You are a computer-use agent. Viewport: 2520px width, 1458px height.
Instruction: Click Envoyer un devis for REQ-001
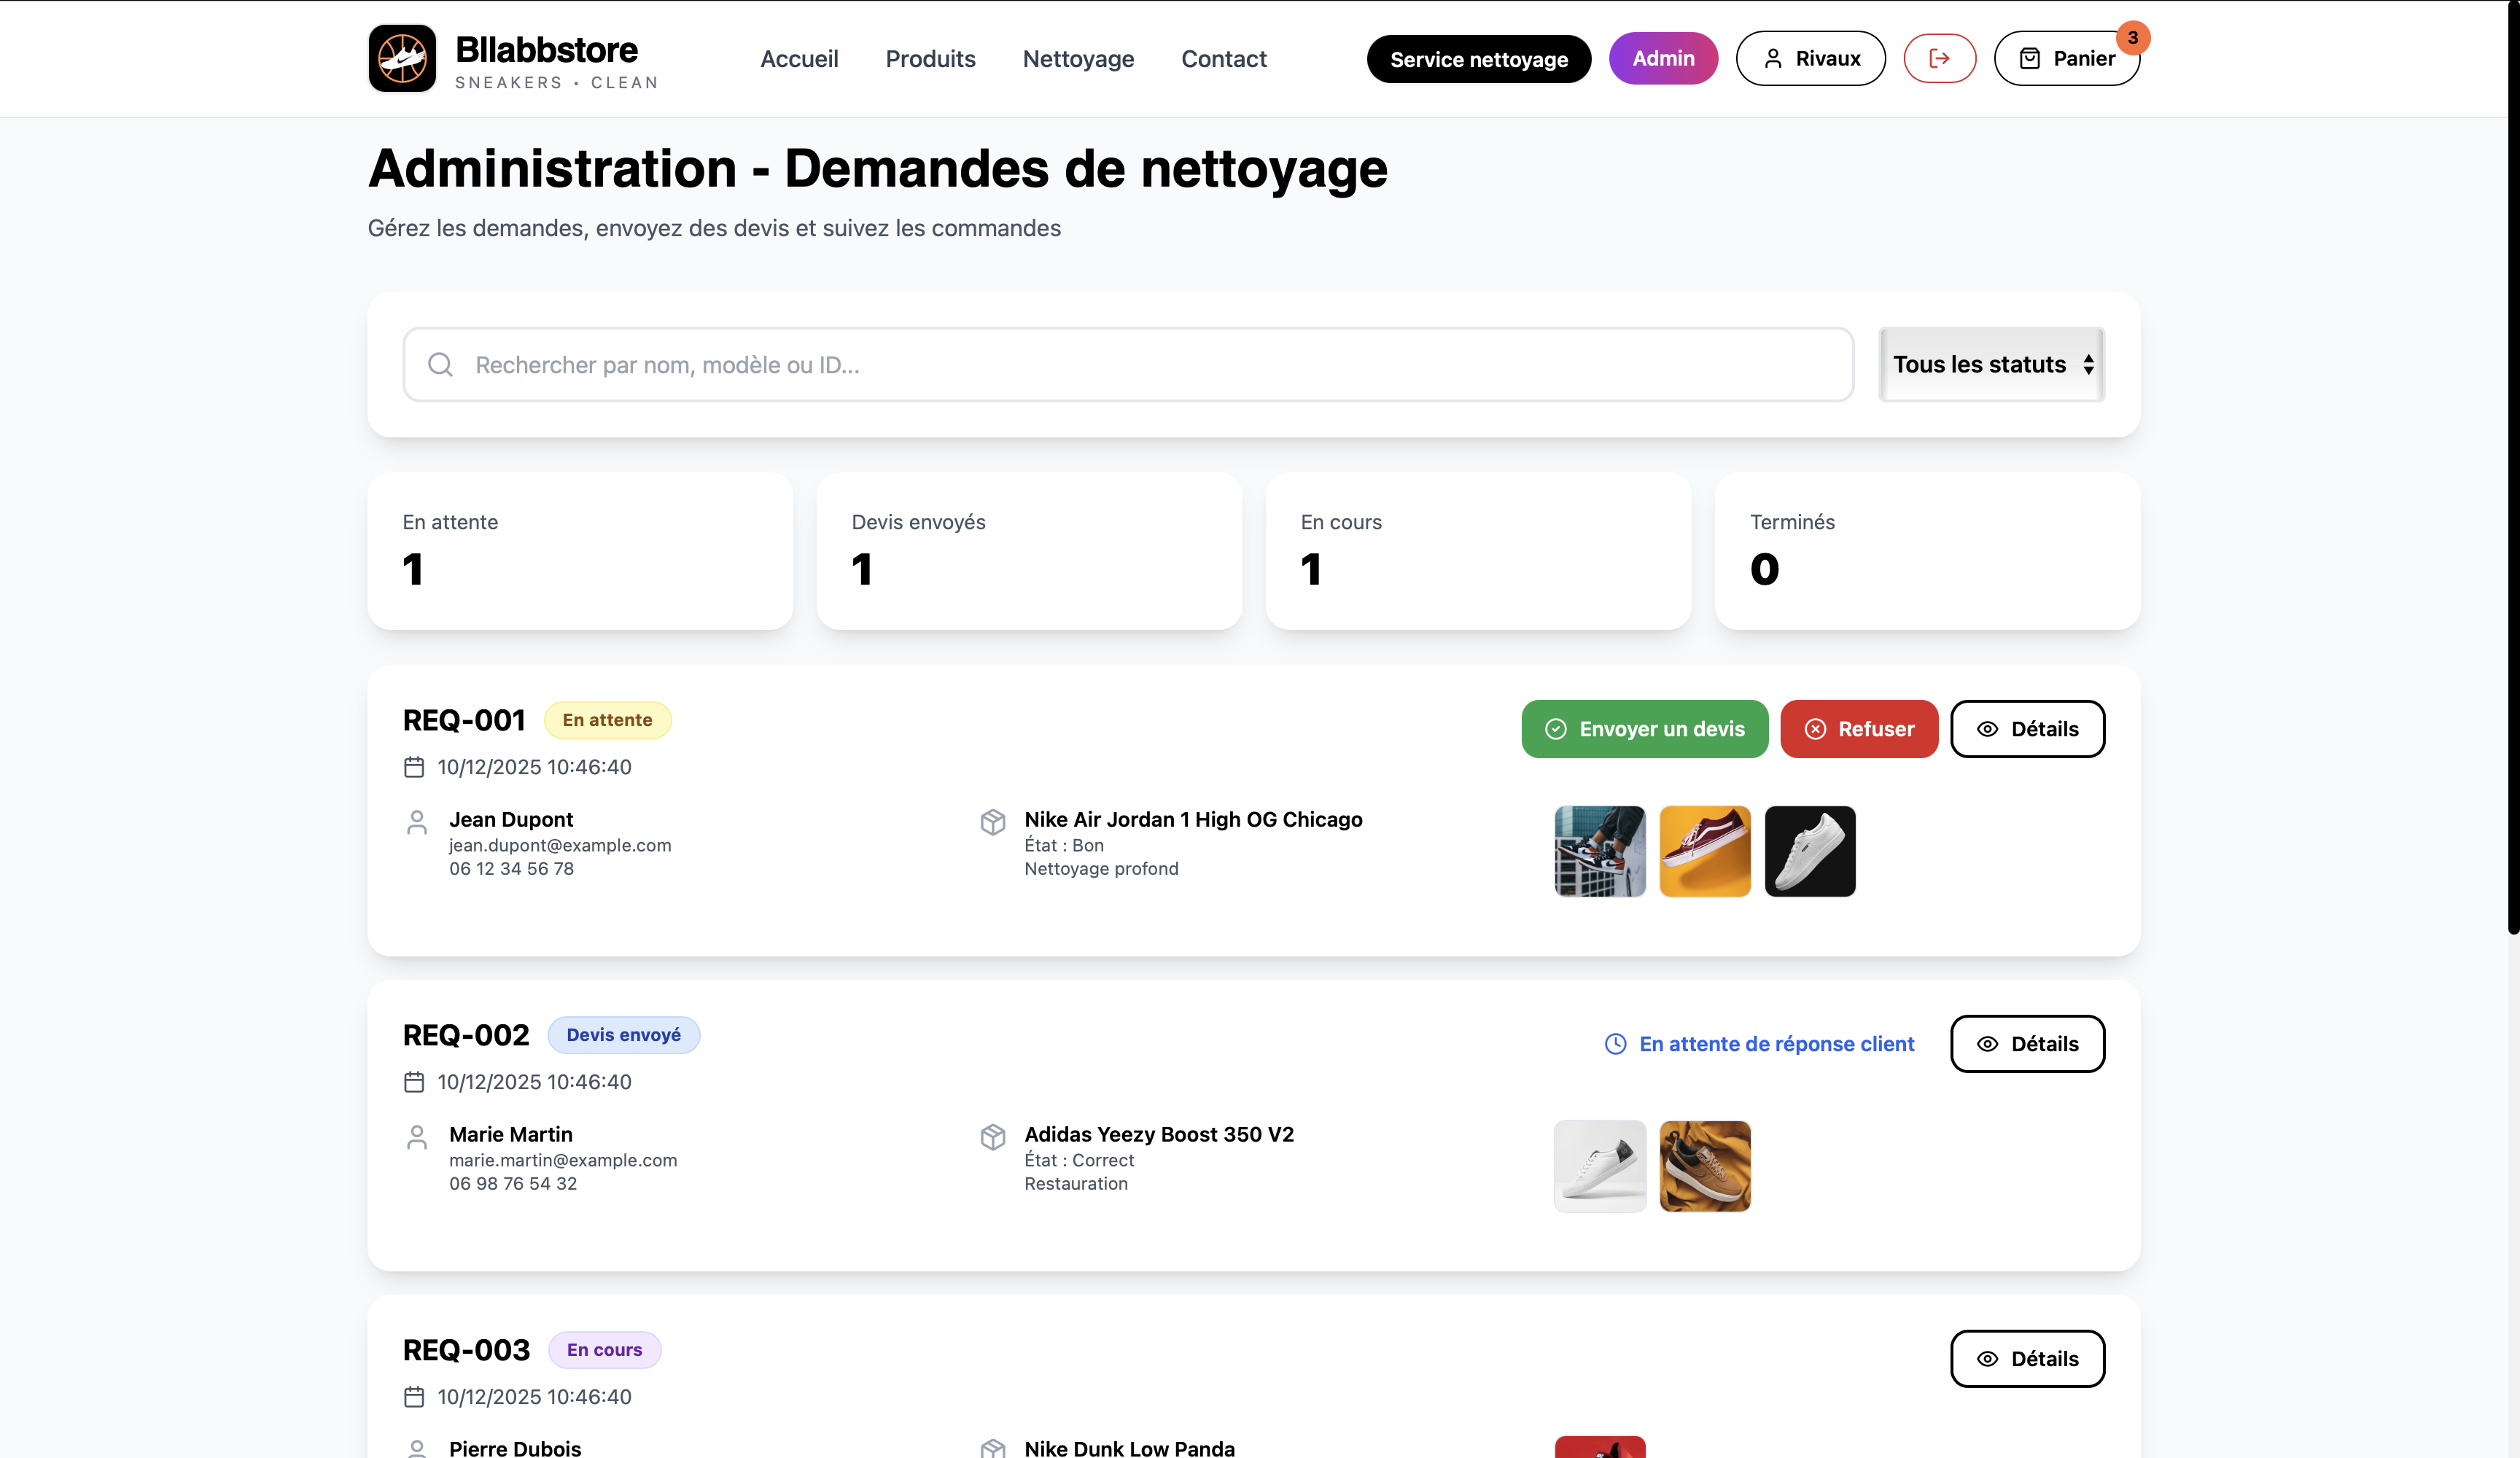tap(1644, 729)
